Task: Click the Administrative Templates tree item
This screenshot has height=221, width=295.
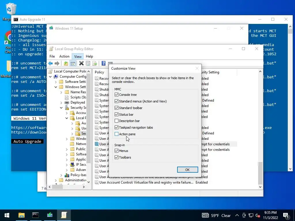Action: coord(73,180)
